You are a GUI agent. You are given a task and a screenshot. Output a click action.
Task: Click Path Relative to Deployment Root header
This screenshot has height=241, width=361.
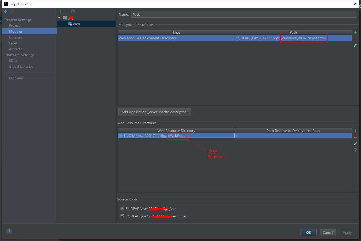pyautogui.click(x=293, y=131)
